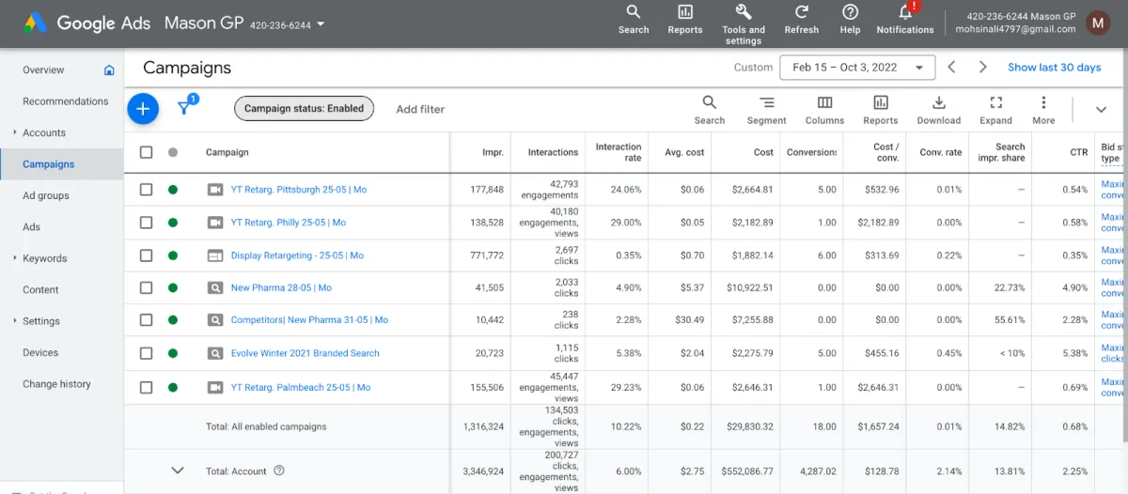
Task: Open Tools and settings wrench
Action: point(743,19)
